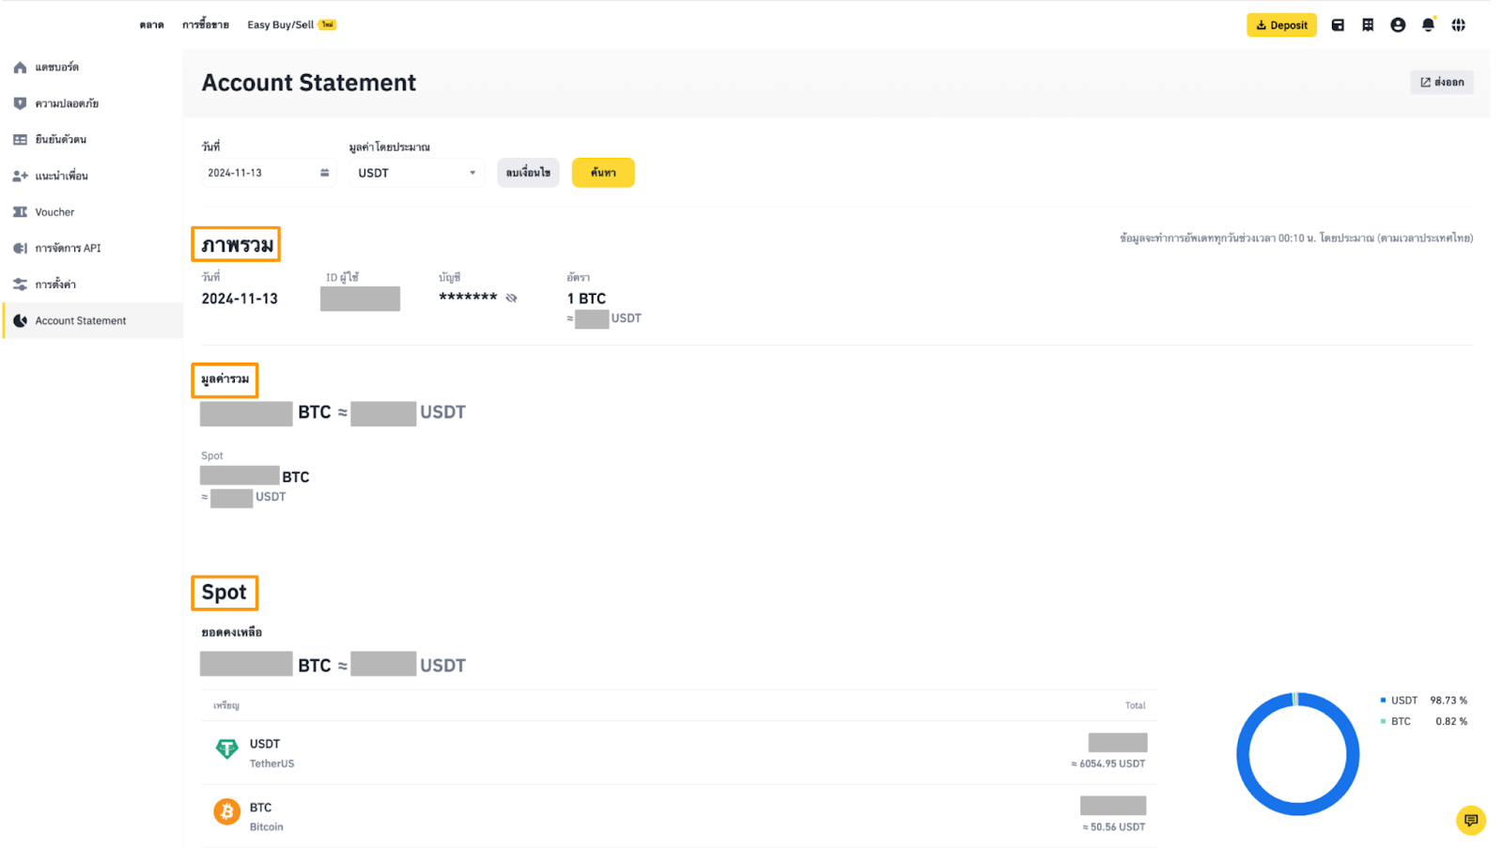Click the orders receipt icon in header

coord(1368,25)
